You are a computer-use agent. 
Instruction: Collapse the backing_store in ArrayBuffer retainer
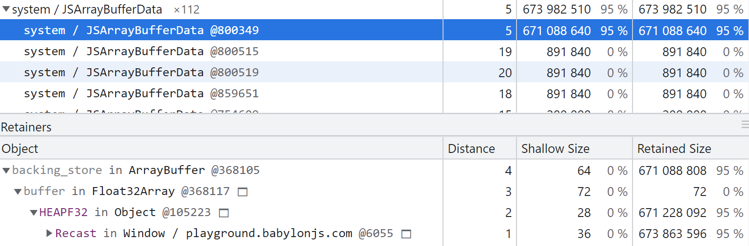(x=6, y=171)
